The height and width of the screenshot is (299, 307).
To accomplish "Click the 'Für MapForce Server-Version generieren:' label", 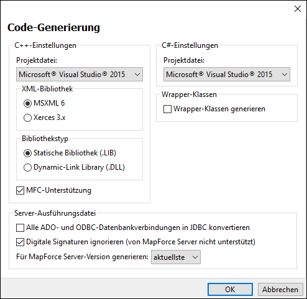I will [82, 257].
